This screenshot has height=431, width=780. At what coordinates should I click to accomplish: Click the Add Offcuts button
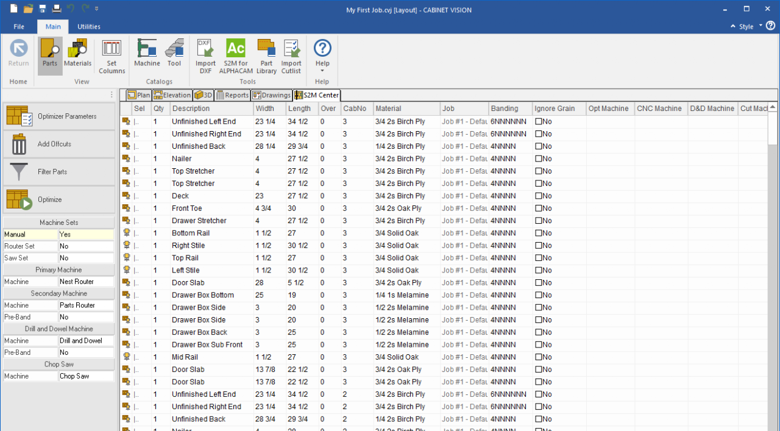pos(58,144)
